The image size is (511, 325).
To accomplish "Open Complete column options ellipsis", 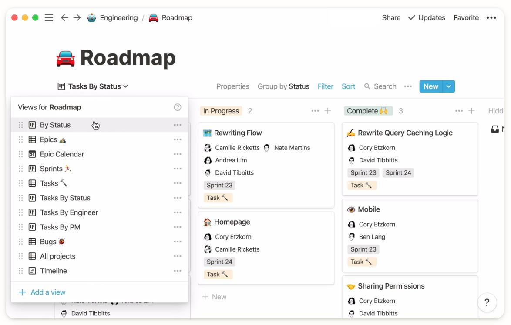I will pyautogui.click(x=459, y=111).
